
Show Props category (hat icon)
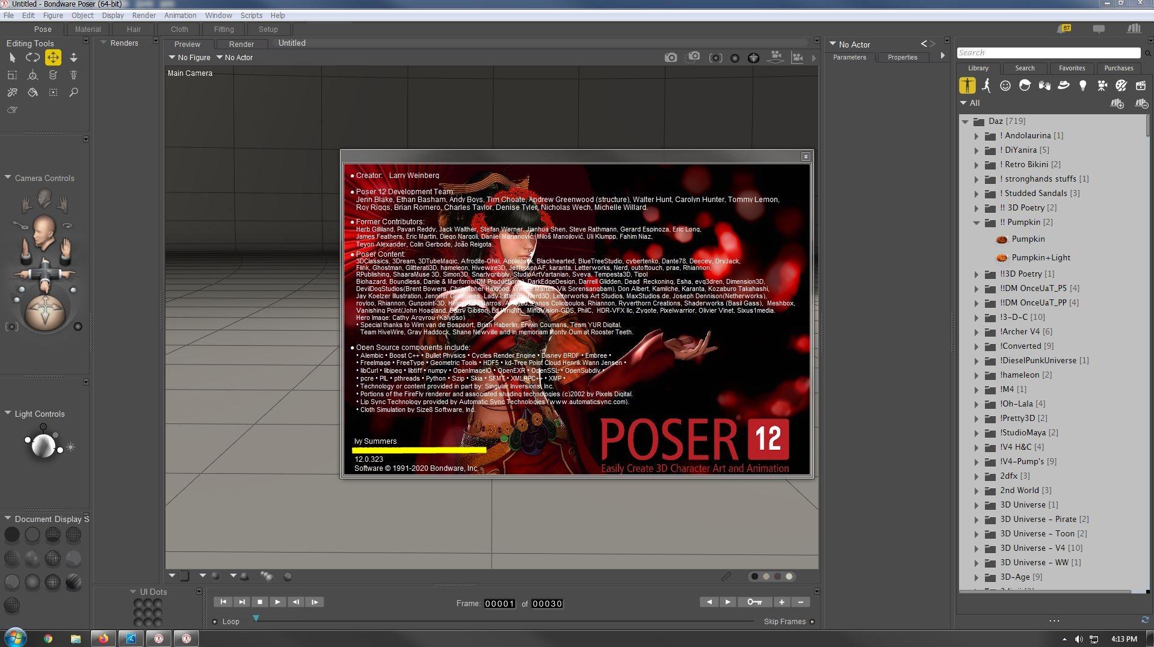(1063, 85)
